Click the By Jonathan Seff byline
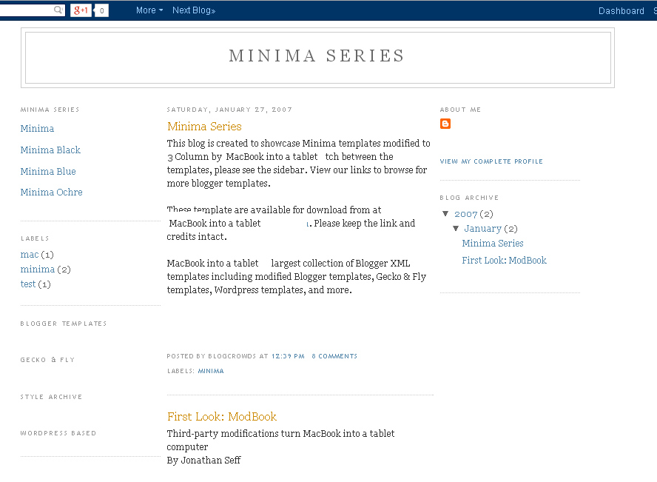 203,461
